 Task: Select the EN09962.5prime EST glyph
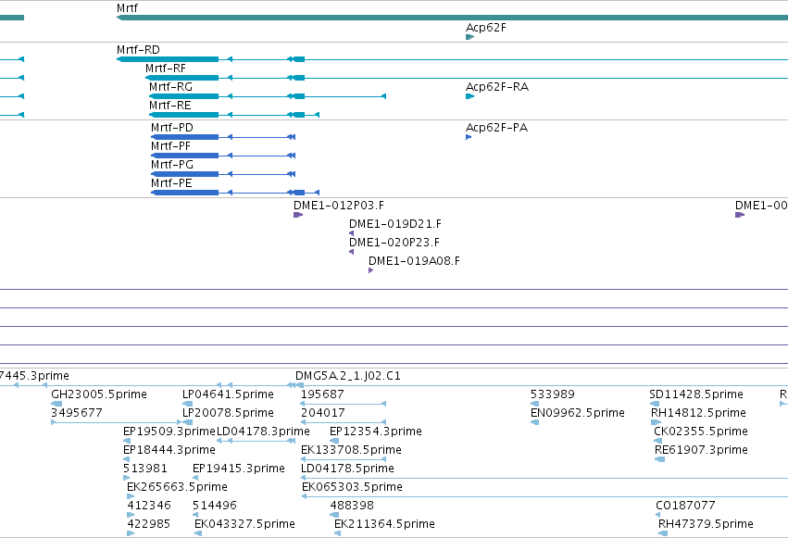point(534,422)
